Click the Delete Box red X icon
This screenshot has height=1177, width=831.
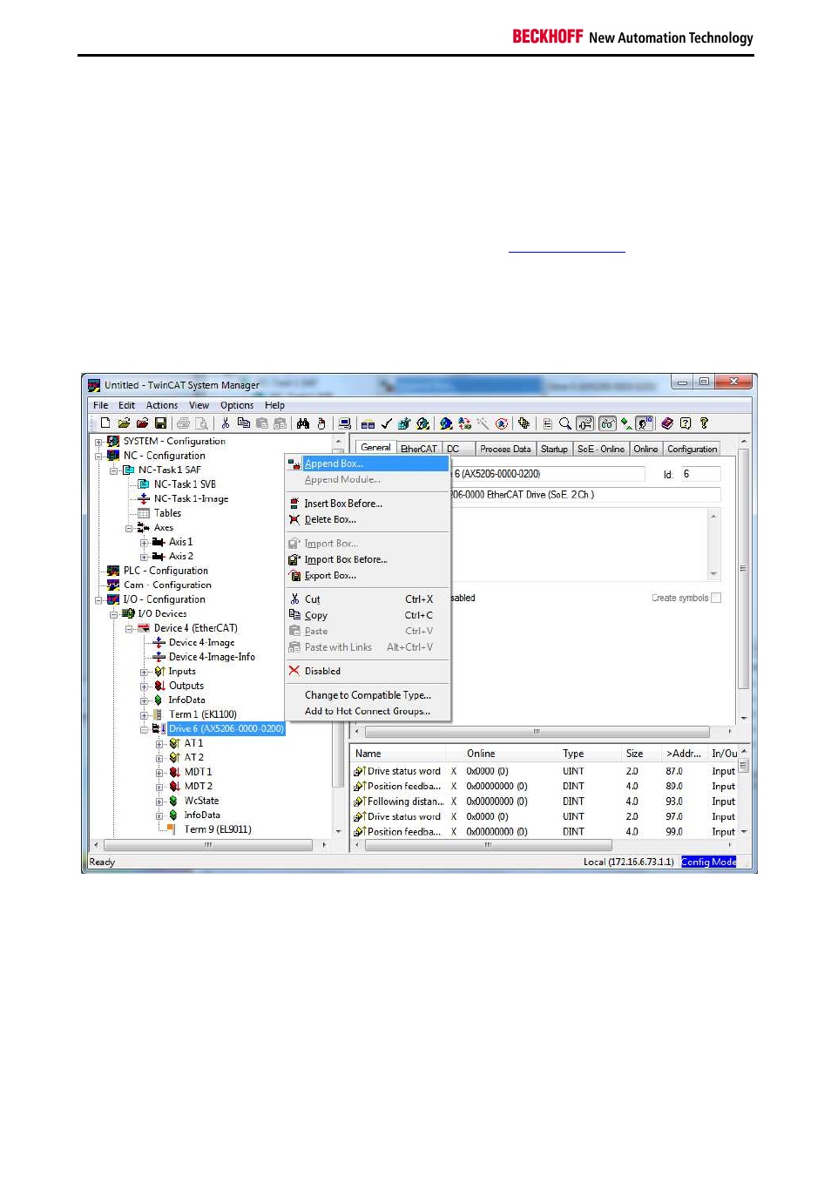[294, 519]
